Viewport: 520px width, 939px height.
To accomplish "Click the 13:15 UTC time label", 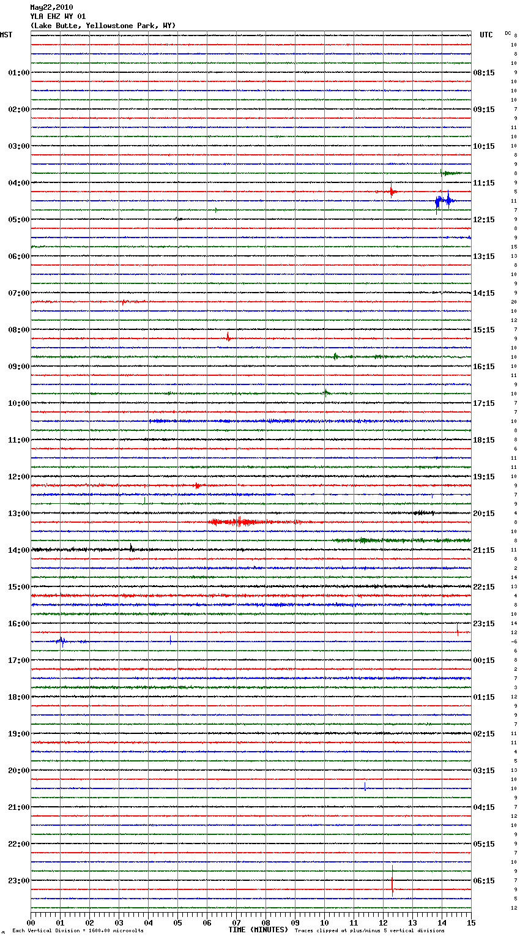I will click(x=484, y=256).
